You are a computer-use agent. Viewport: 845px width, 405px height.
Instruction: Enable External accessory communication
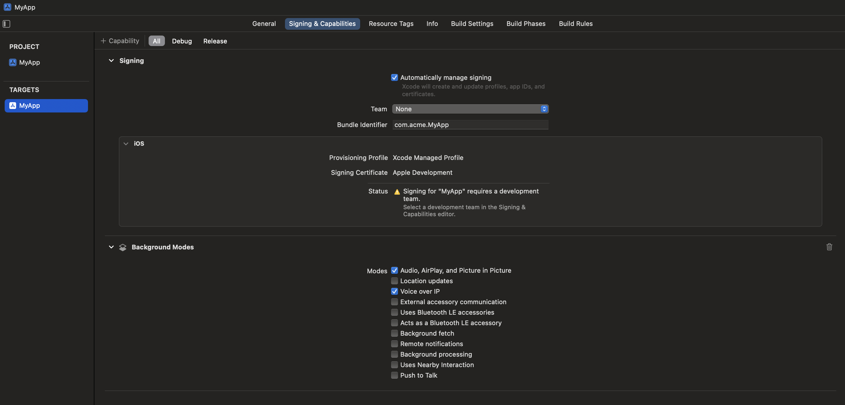click(394, 302)
